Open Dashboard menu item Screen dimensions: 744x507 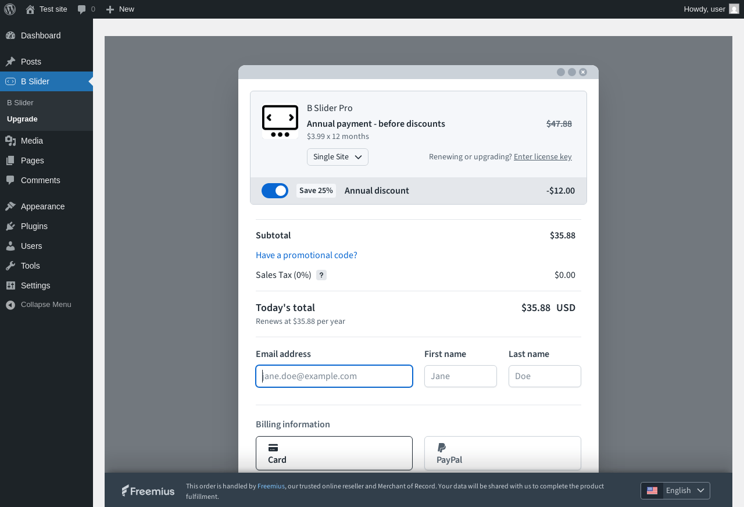click(x=46, y=35)
